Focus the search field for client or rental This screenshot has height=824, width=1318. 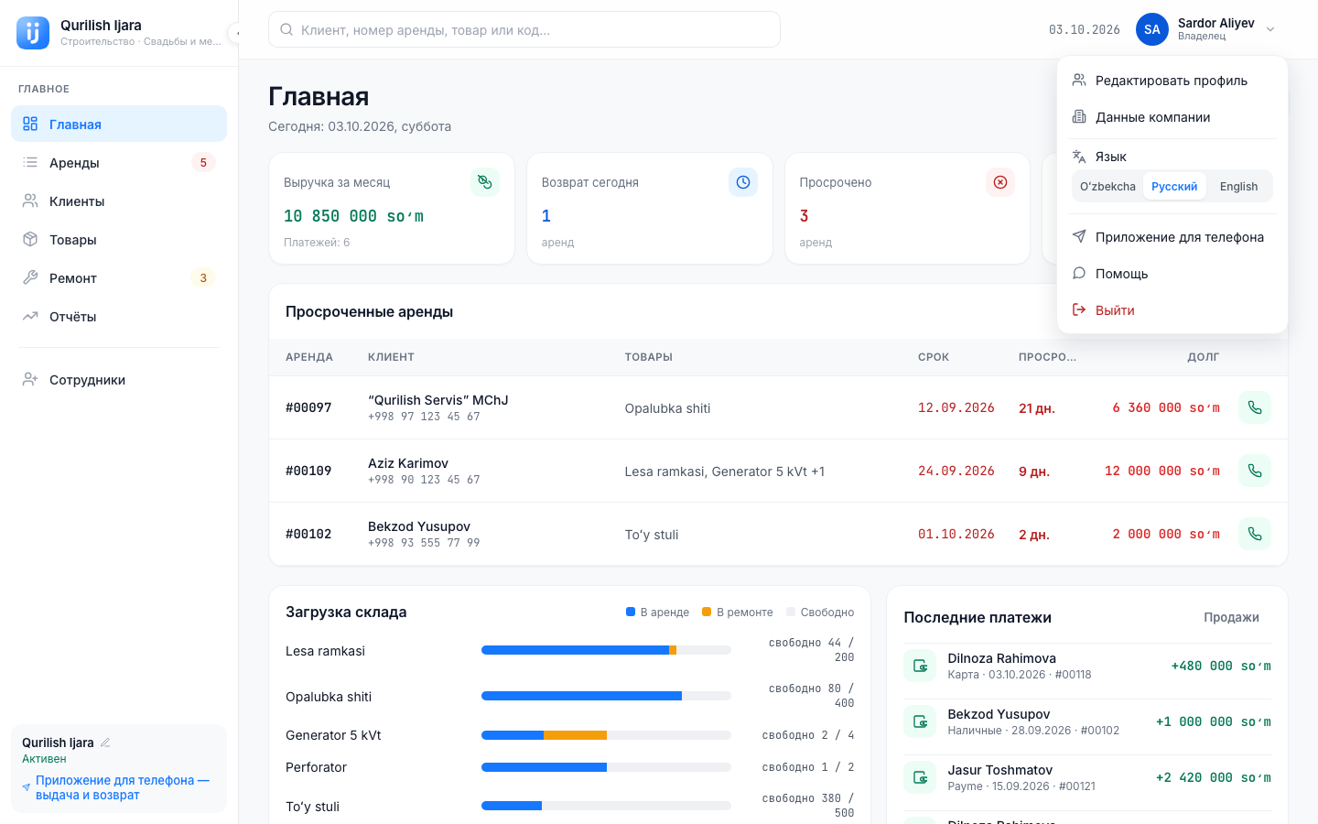524,29
